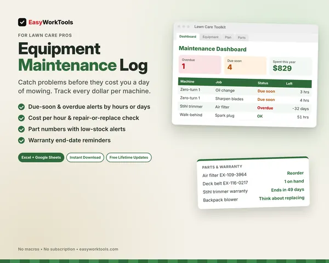
Task: Select the Spent this year card
Action: click(291, 66)
